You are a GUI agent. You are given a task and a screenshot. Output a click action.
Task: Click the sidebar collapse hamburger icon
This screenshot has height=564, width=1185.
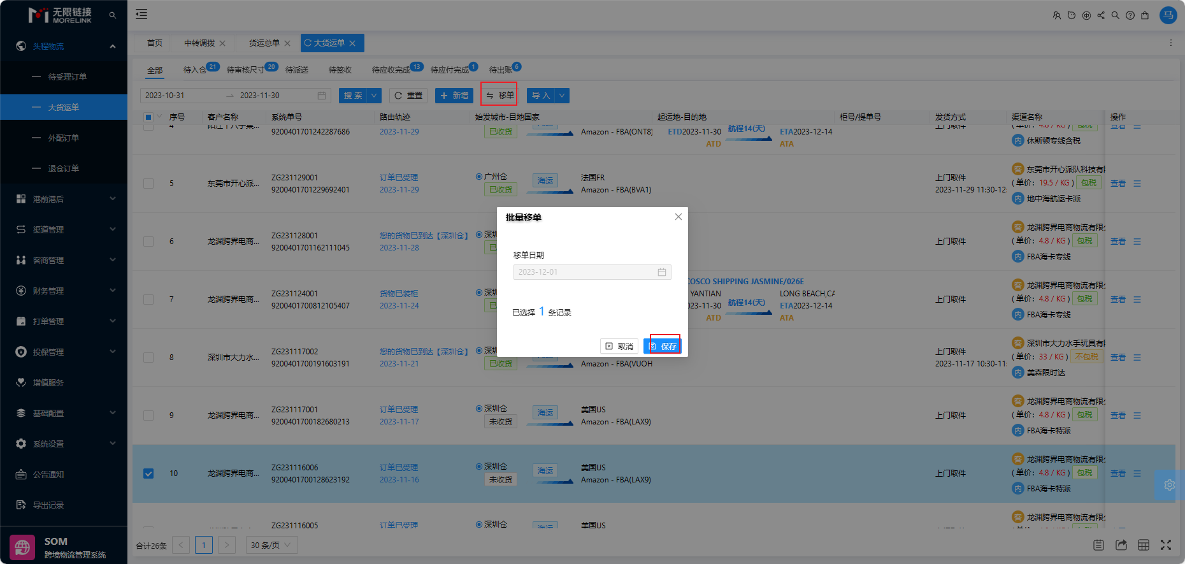click(x=141, y=14)
